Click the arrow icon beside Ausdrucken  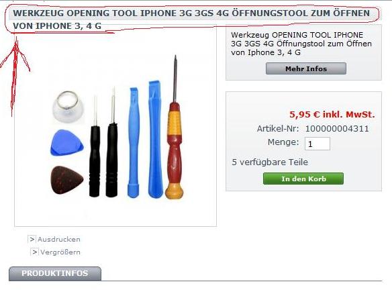click(32, 239)
